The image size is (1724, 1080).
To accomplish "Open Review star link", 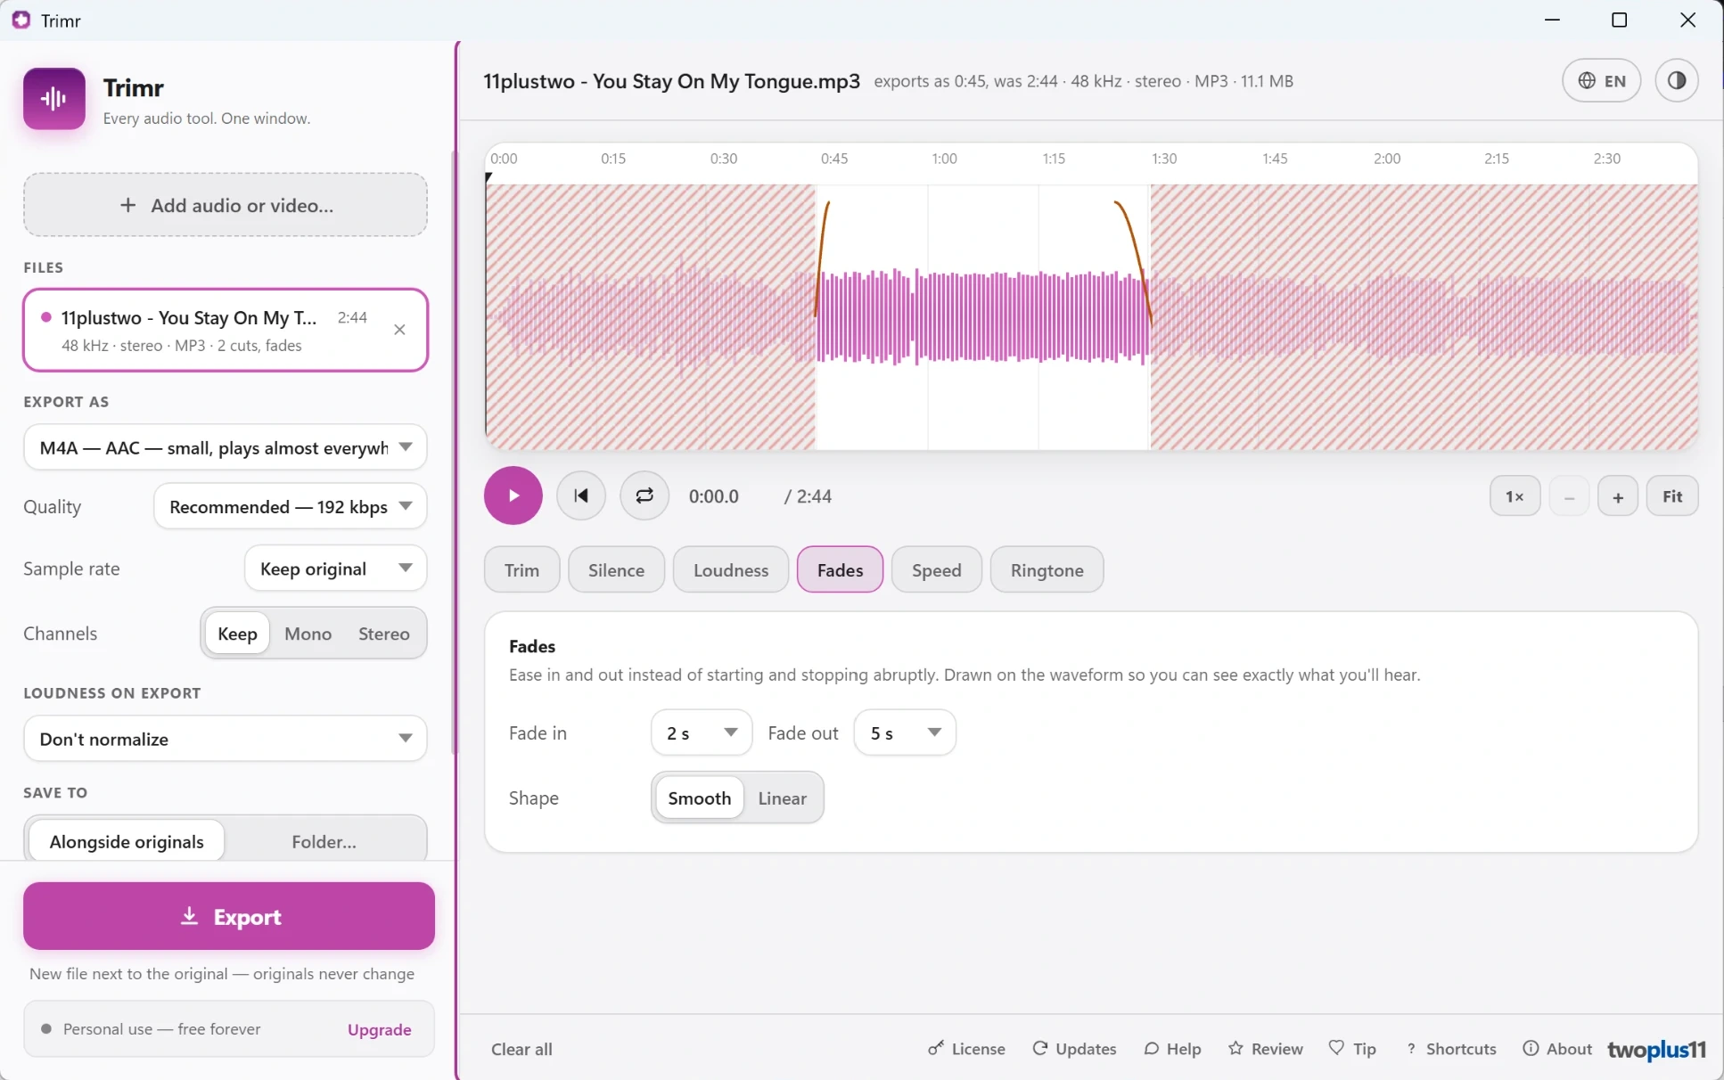I will (x=1265, y=1049).
